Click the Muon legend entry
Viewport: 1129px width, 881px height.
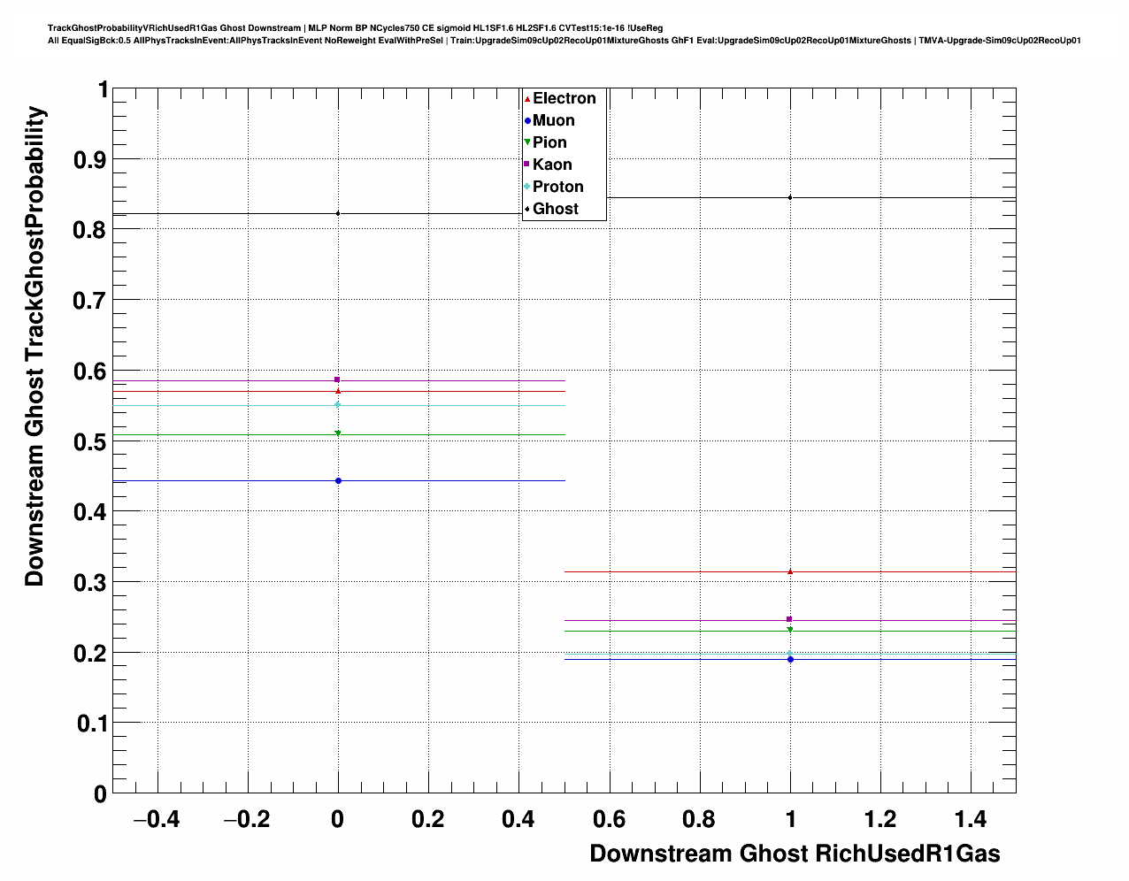click(549, 120)
